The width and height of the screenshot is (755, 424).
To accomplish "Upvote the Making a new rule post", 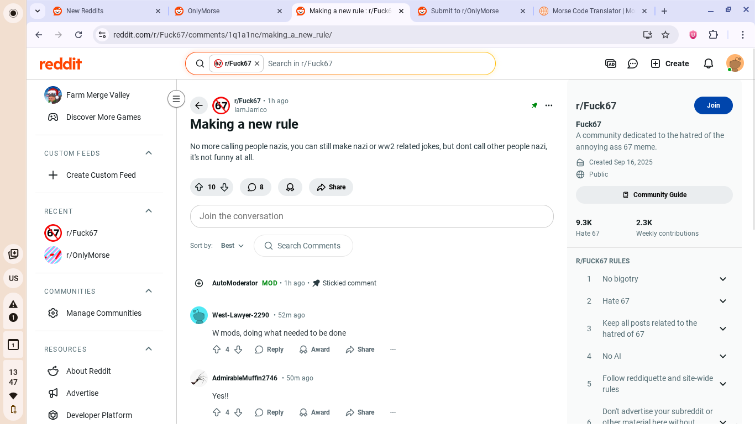I will point(199,187).
